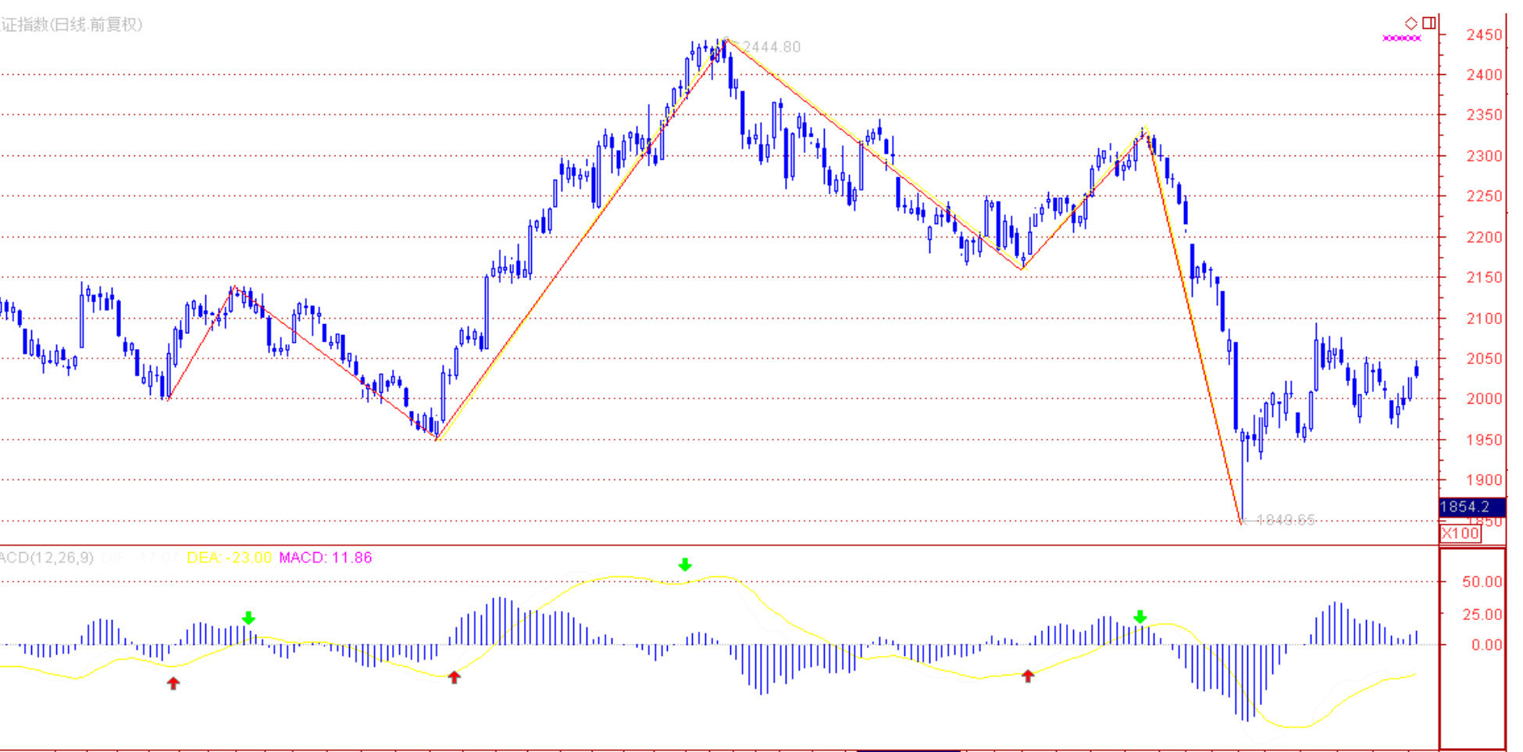The height and width of the screenshot is (752, 1523).
Task: Click the 2444.80 peak price label
Action: (x=771, y=47)
